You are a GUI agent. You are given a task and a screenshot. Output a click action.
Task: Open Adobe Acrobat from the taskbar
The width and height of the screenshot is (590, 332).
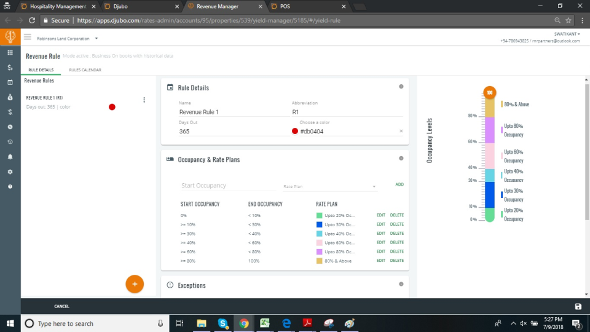click(x=307, y=323)
